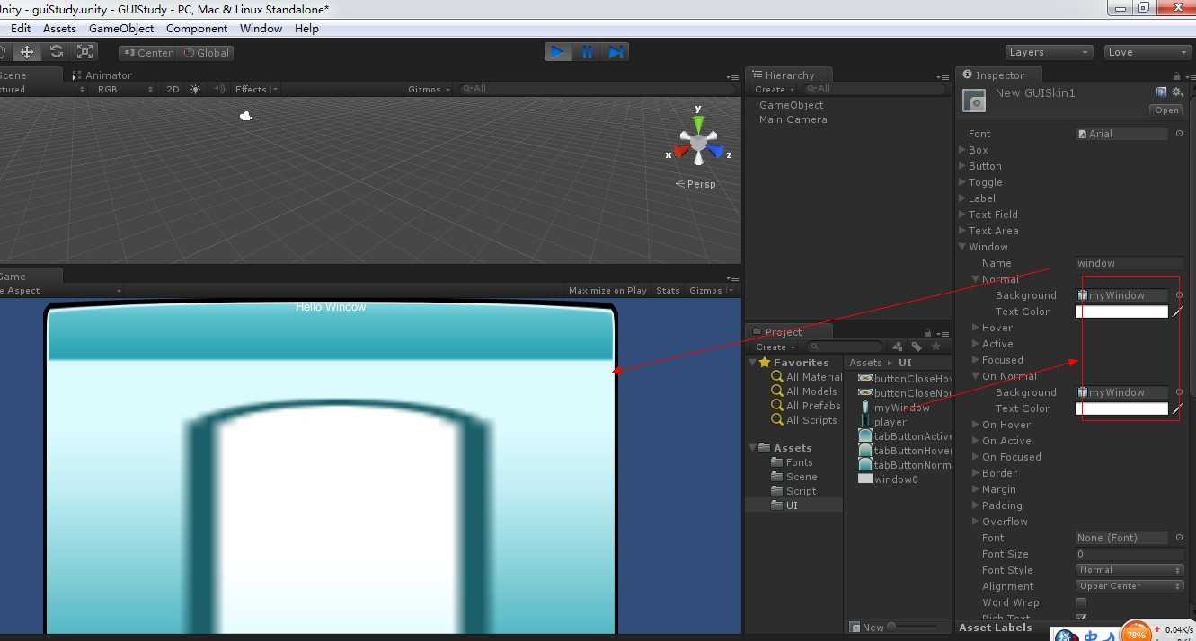Open object picker for Arial font
1196x641 pixels.
(x=1179, y=134)
